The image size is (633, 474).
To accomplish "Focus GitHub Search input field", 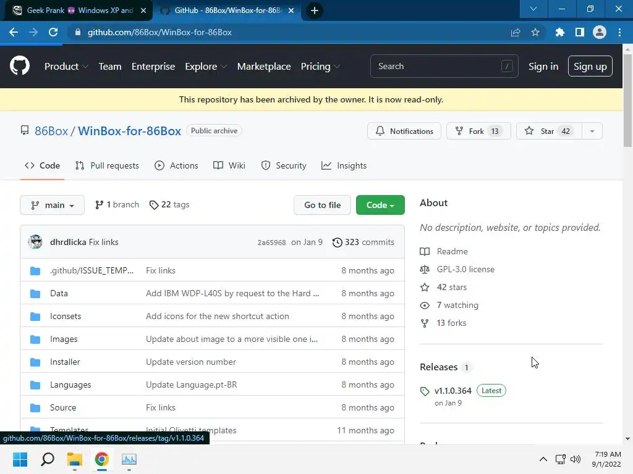I will [x=444, y=66].
